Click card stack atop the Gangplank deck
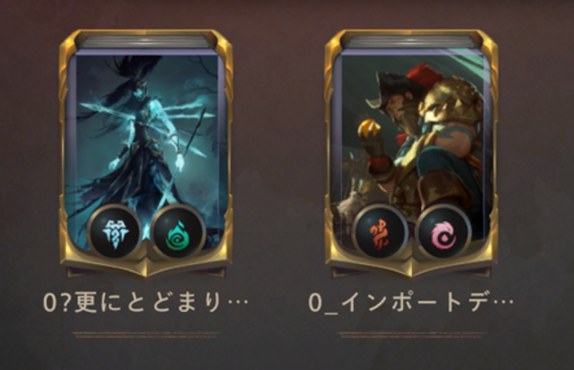This screenshot has width=574, height=370. coord(412,42)
